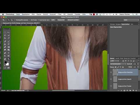Toggle lock transparent pixels next to Fixieren
This screenshot has width=140, height=105.
click(x=116, y=67)
